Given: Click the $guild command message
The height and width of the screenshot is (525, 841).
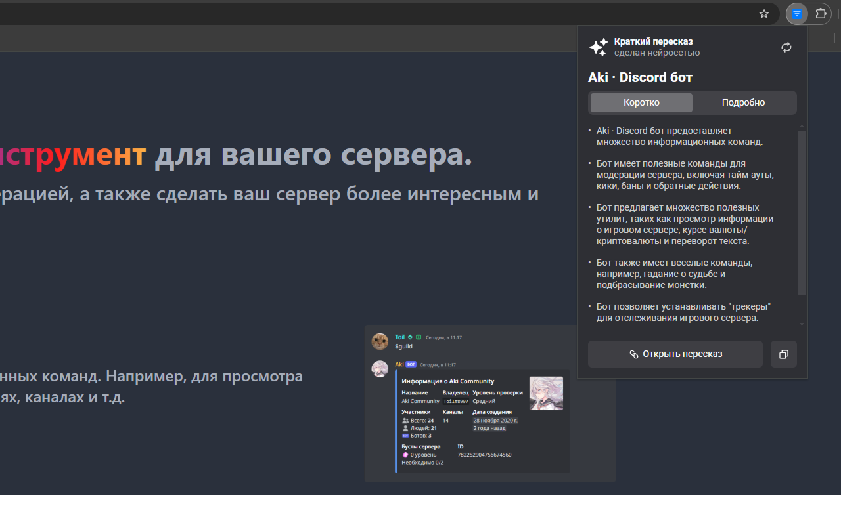Looking at the screenshot, I should (x=403, y=346).
